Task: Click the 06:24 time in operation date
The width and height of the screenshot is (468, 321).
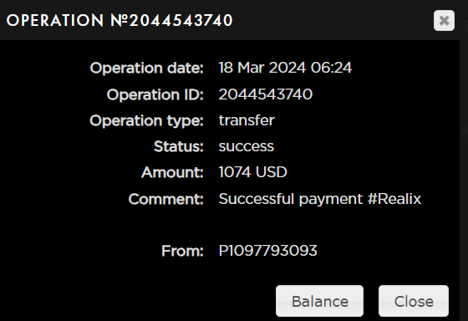Action: [331, 68]
